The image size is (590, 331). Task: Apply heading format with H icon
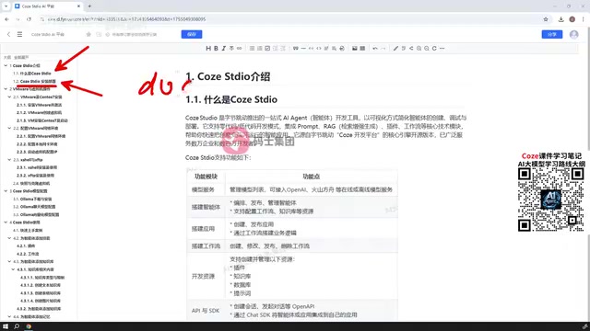[x=208, y=49]
